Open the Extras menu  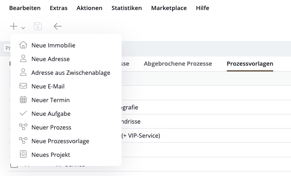pos(59,8)
